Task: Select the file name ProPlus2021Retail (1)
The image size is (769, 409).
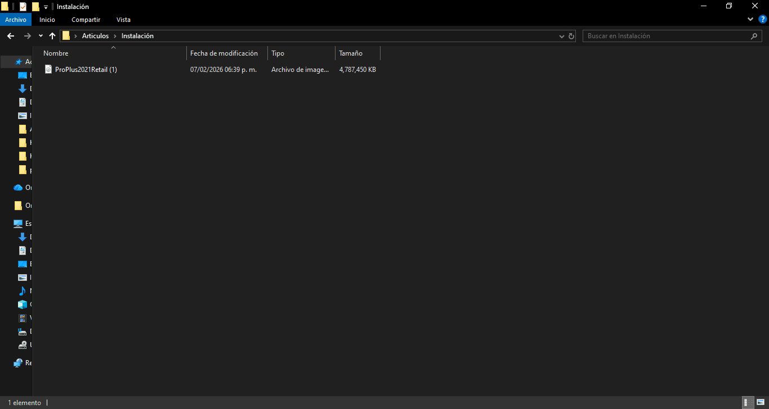Action: coord(86,70)
